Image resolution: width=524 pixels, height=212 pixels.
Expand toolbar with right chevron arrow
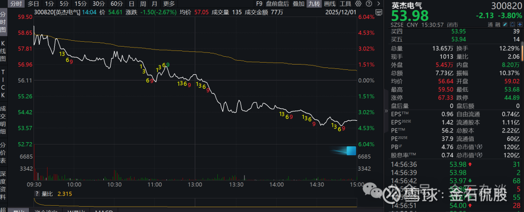tap(378, 4)
